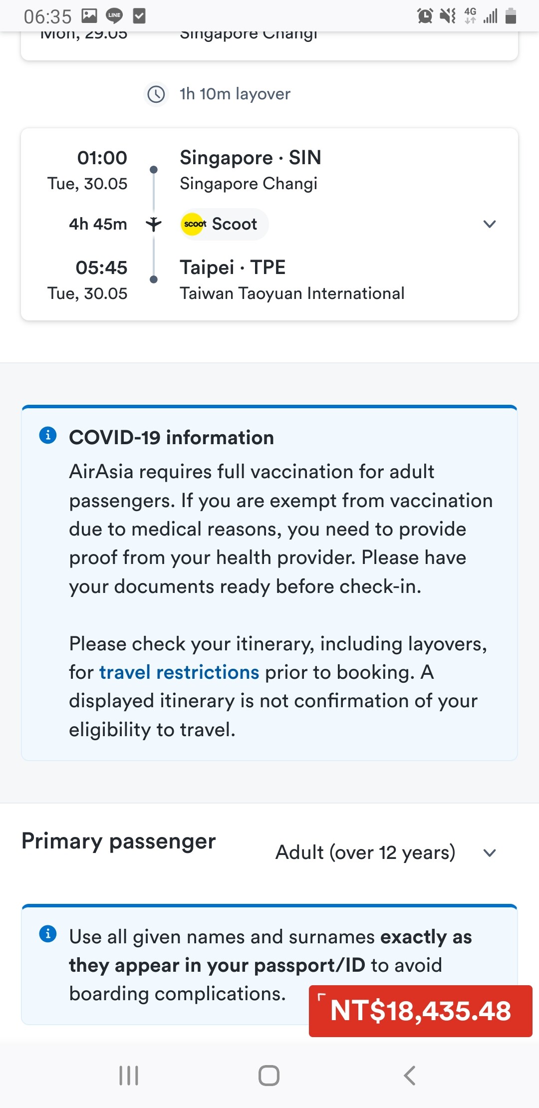539x1108 pixels.
Task: Tap the NT$18,435.48 price button
Action: tap(420, 1011)
